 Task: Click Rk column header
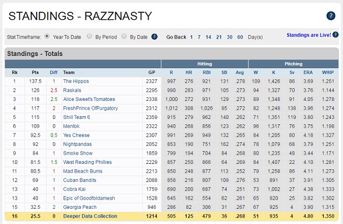(x=15, y=72)
